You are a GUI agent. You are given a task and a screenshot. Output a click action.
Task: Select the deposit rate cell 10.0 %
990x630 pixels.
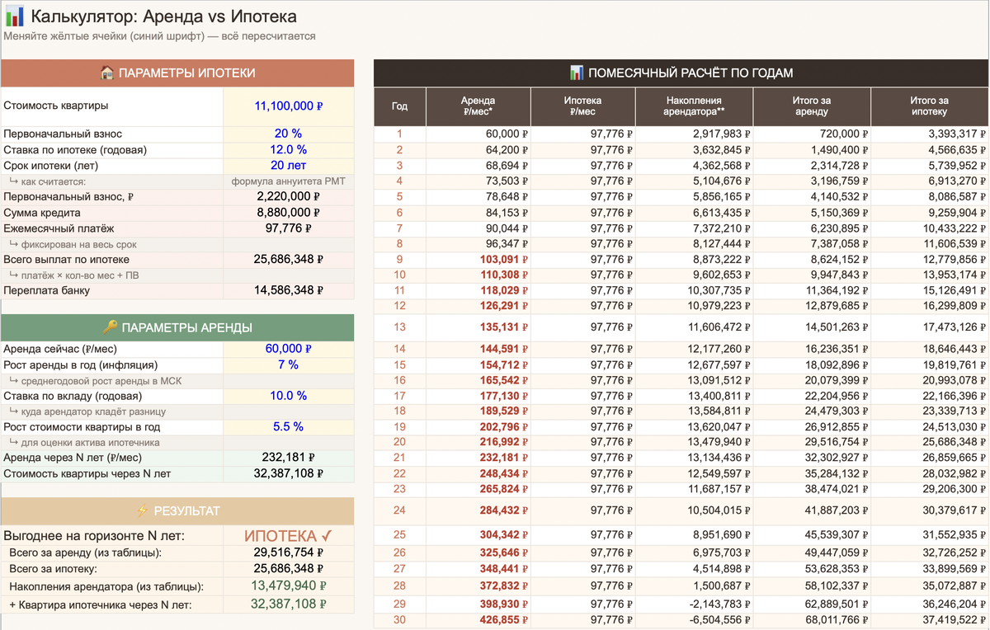[289, 396]
